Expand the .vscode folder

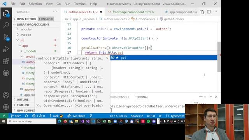[x=26, y=35]
